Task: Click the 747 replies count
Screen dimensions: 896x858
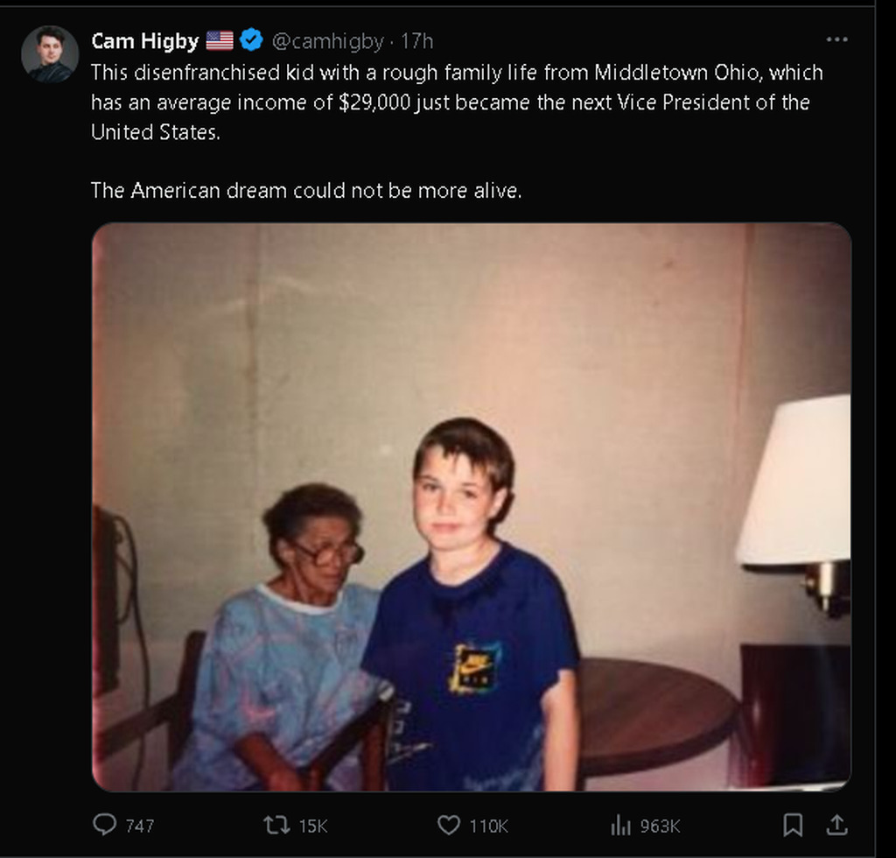Action: pos(140,826)
